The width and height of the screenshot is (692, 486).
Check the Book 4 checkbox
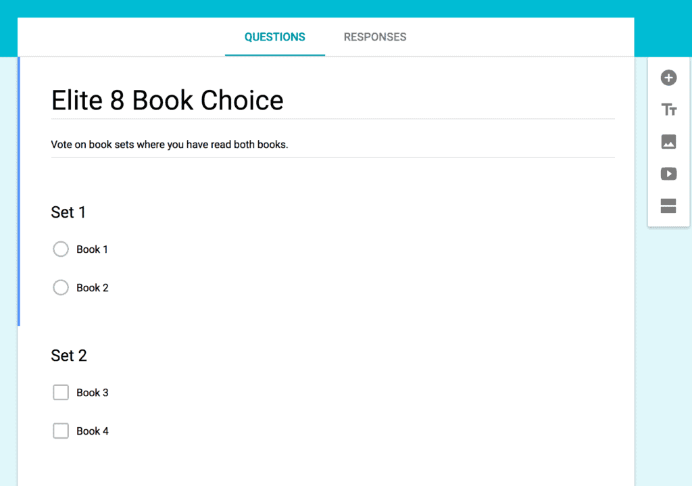pos(60,431)
